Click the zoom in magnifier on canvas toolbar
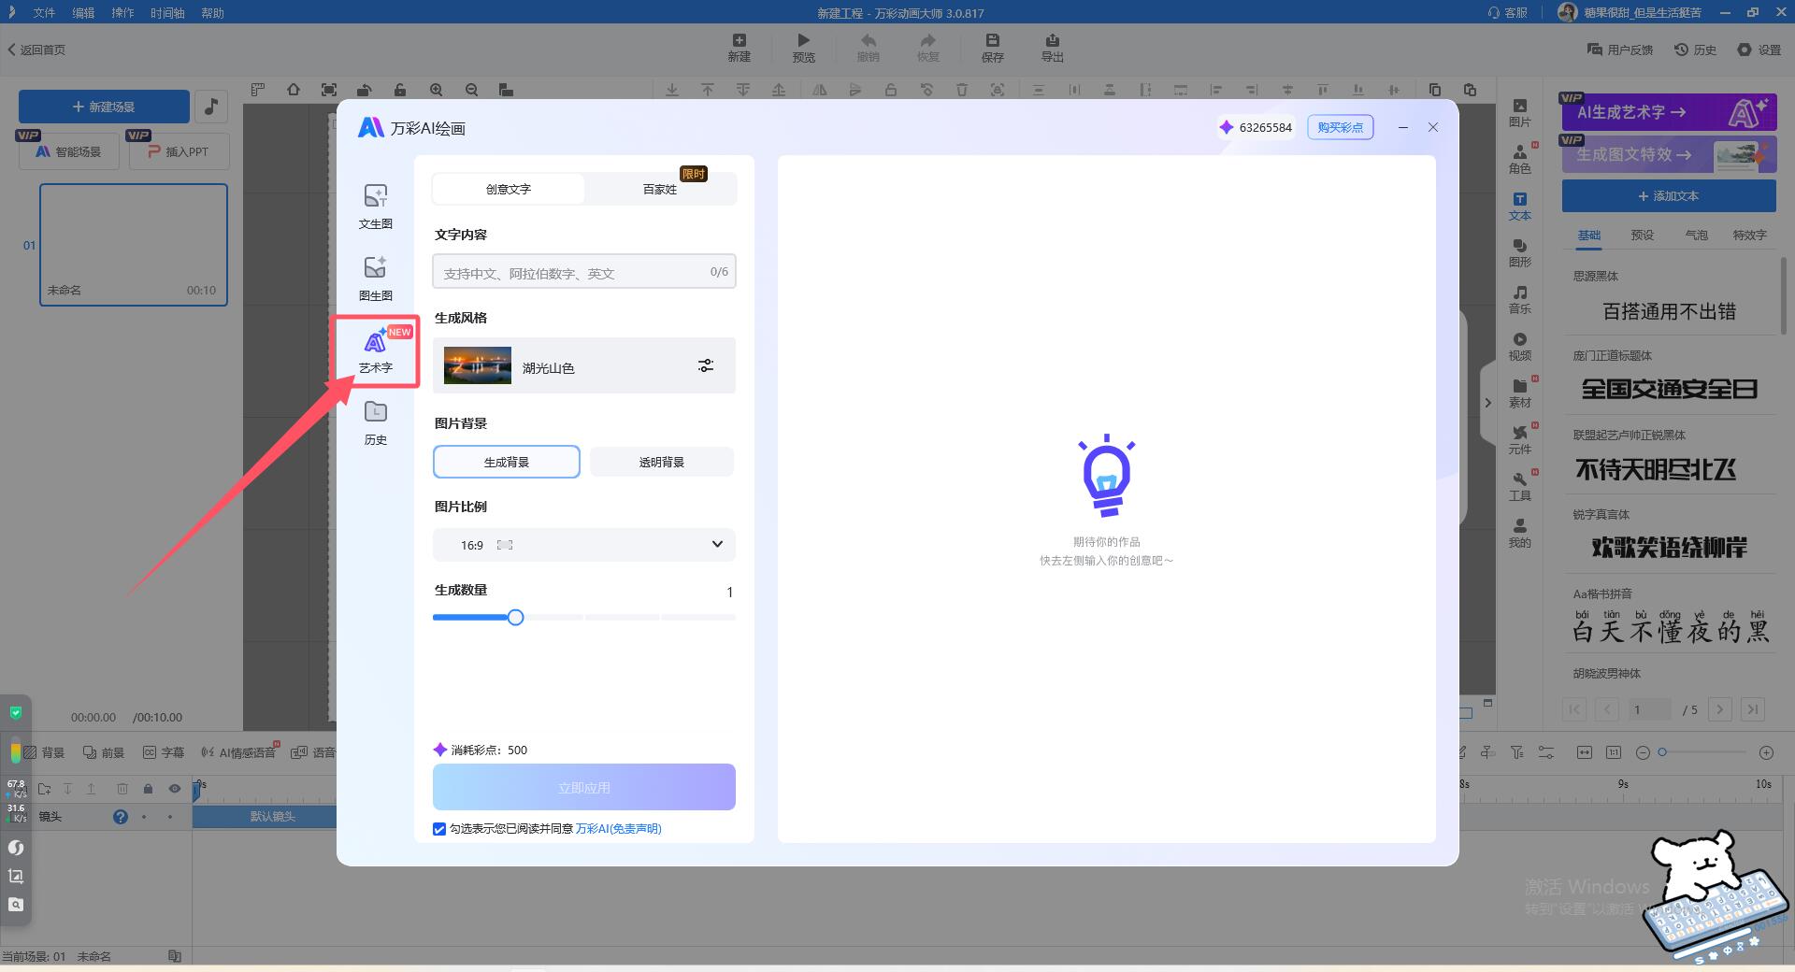The height and width of the screenshot is (972, 1795). click(x=436, y=90)
